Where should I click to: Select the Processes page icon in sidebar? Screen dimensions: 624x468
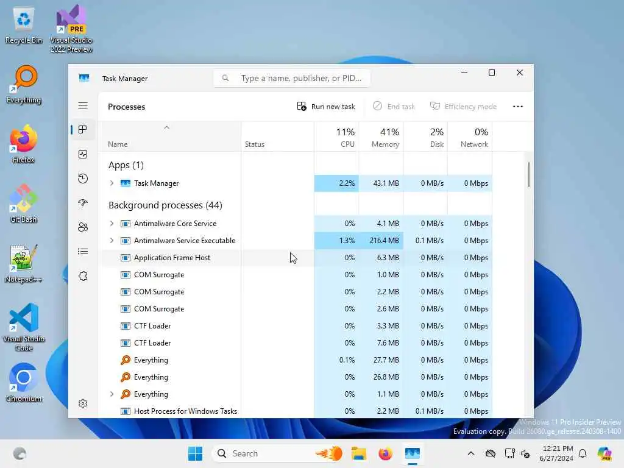click(83, 130)
